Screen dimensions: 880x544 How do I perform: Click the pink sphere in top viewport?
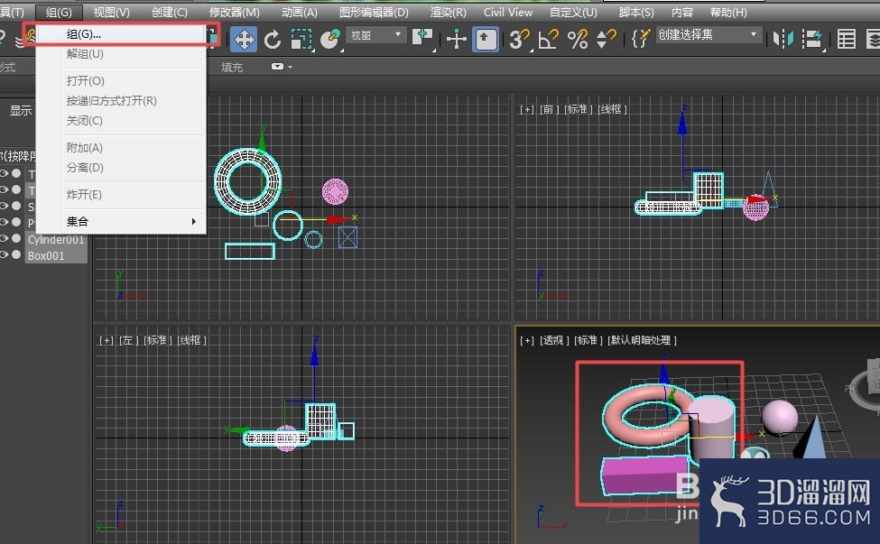(x=335, y=192)
